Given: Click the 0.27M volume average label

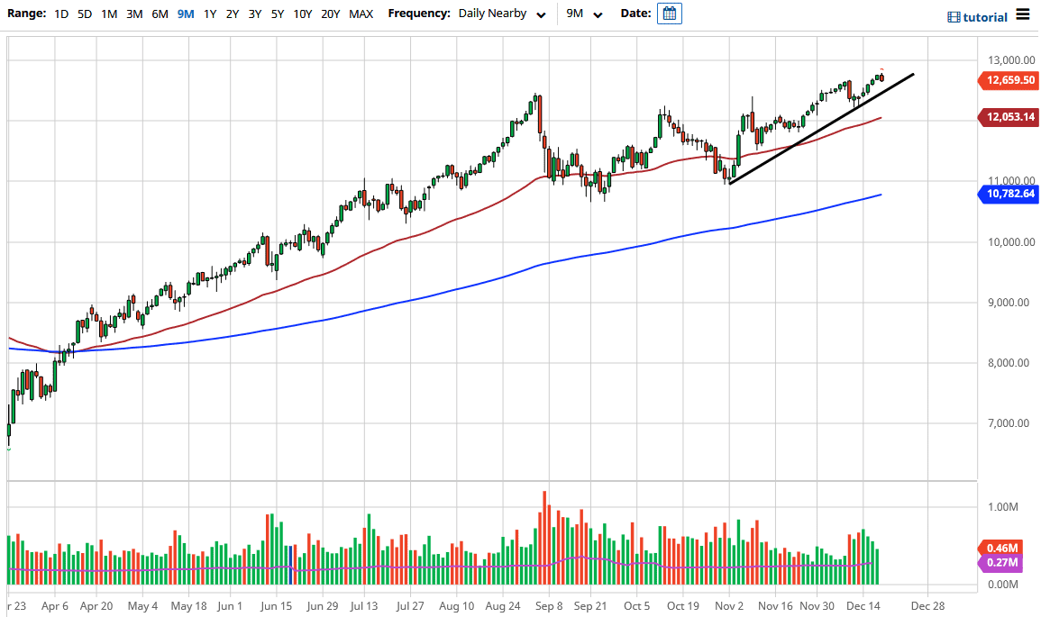Looking at the screenshot, I should (1001, 563).
